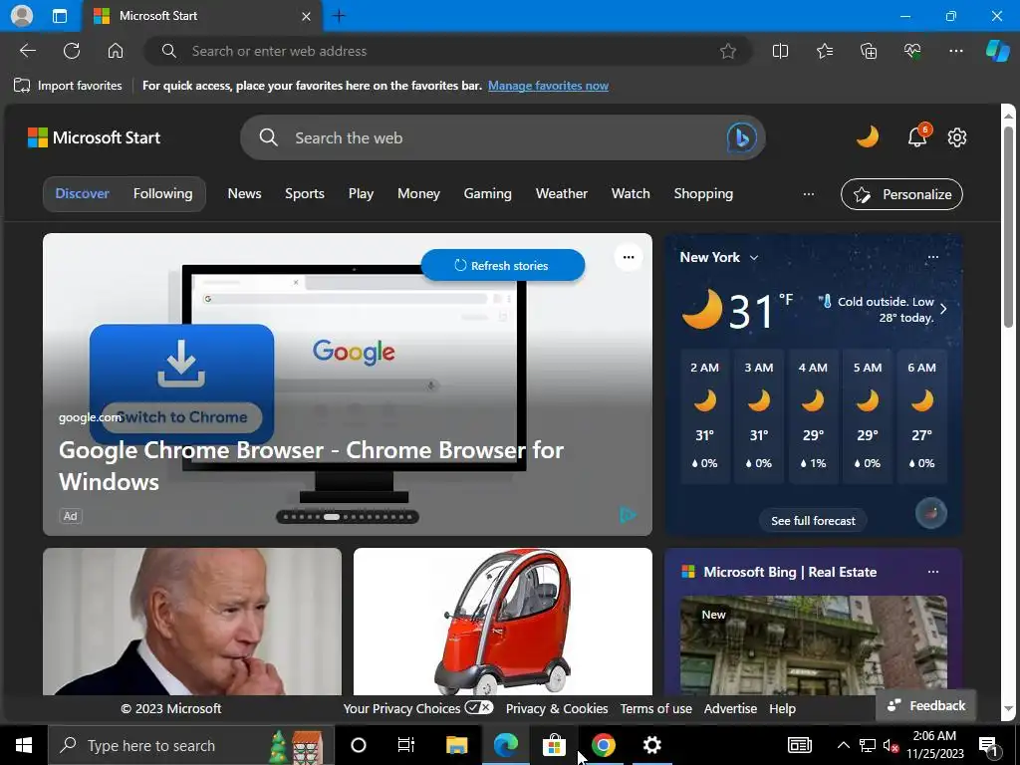
Task: Open options menu on Chrome ad card
Action: (629, 257)
